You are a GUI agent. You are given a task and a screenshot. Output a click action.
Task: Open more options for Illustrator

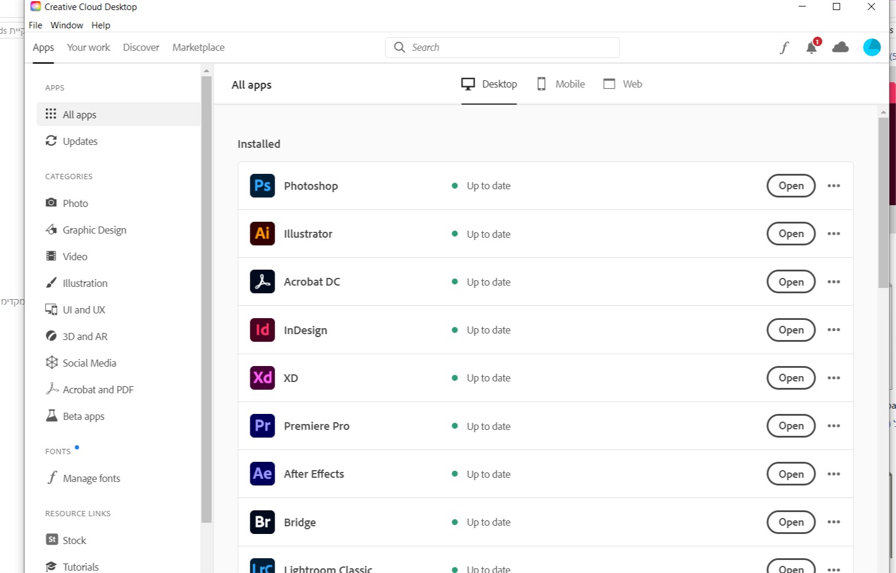tap(834, 234)
